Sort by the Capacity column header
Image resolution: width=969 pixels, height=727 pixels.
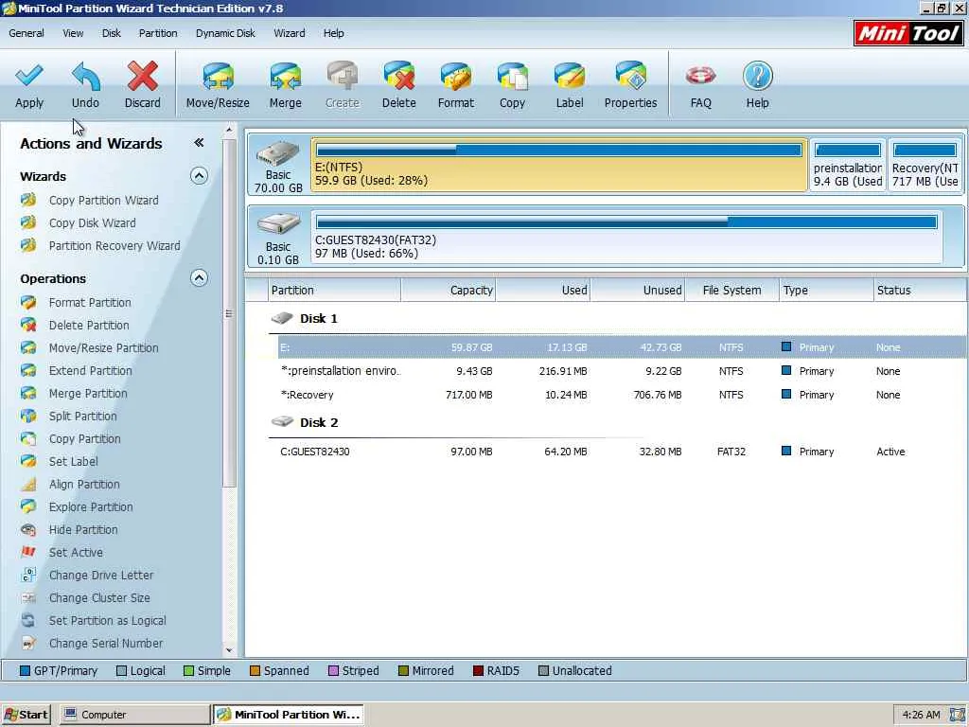tap(449, 291)
